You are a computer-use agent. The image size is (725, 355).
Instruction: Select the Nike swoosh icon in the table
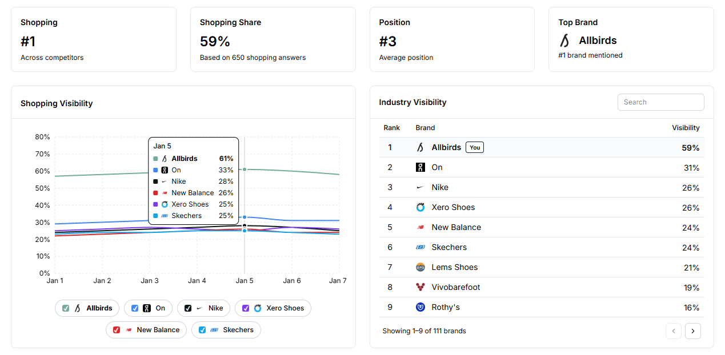(x=420, y=187)
